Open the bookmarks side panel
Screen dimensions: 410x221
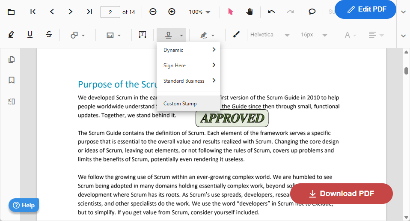pos(12,80)
